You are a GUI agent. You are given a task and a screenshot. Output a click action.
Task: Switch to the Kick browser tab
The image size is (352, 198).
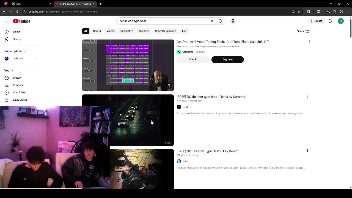(32, 4)
